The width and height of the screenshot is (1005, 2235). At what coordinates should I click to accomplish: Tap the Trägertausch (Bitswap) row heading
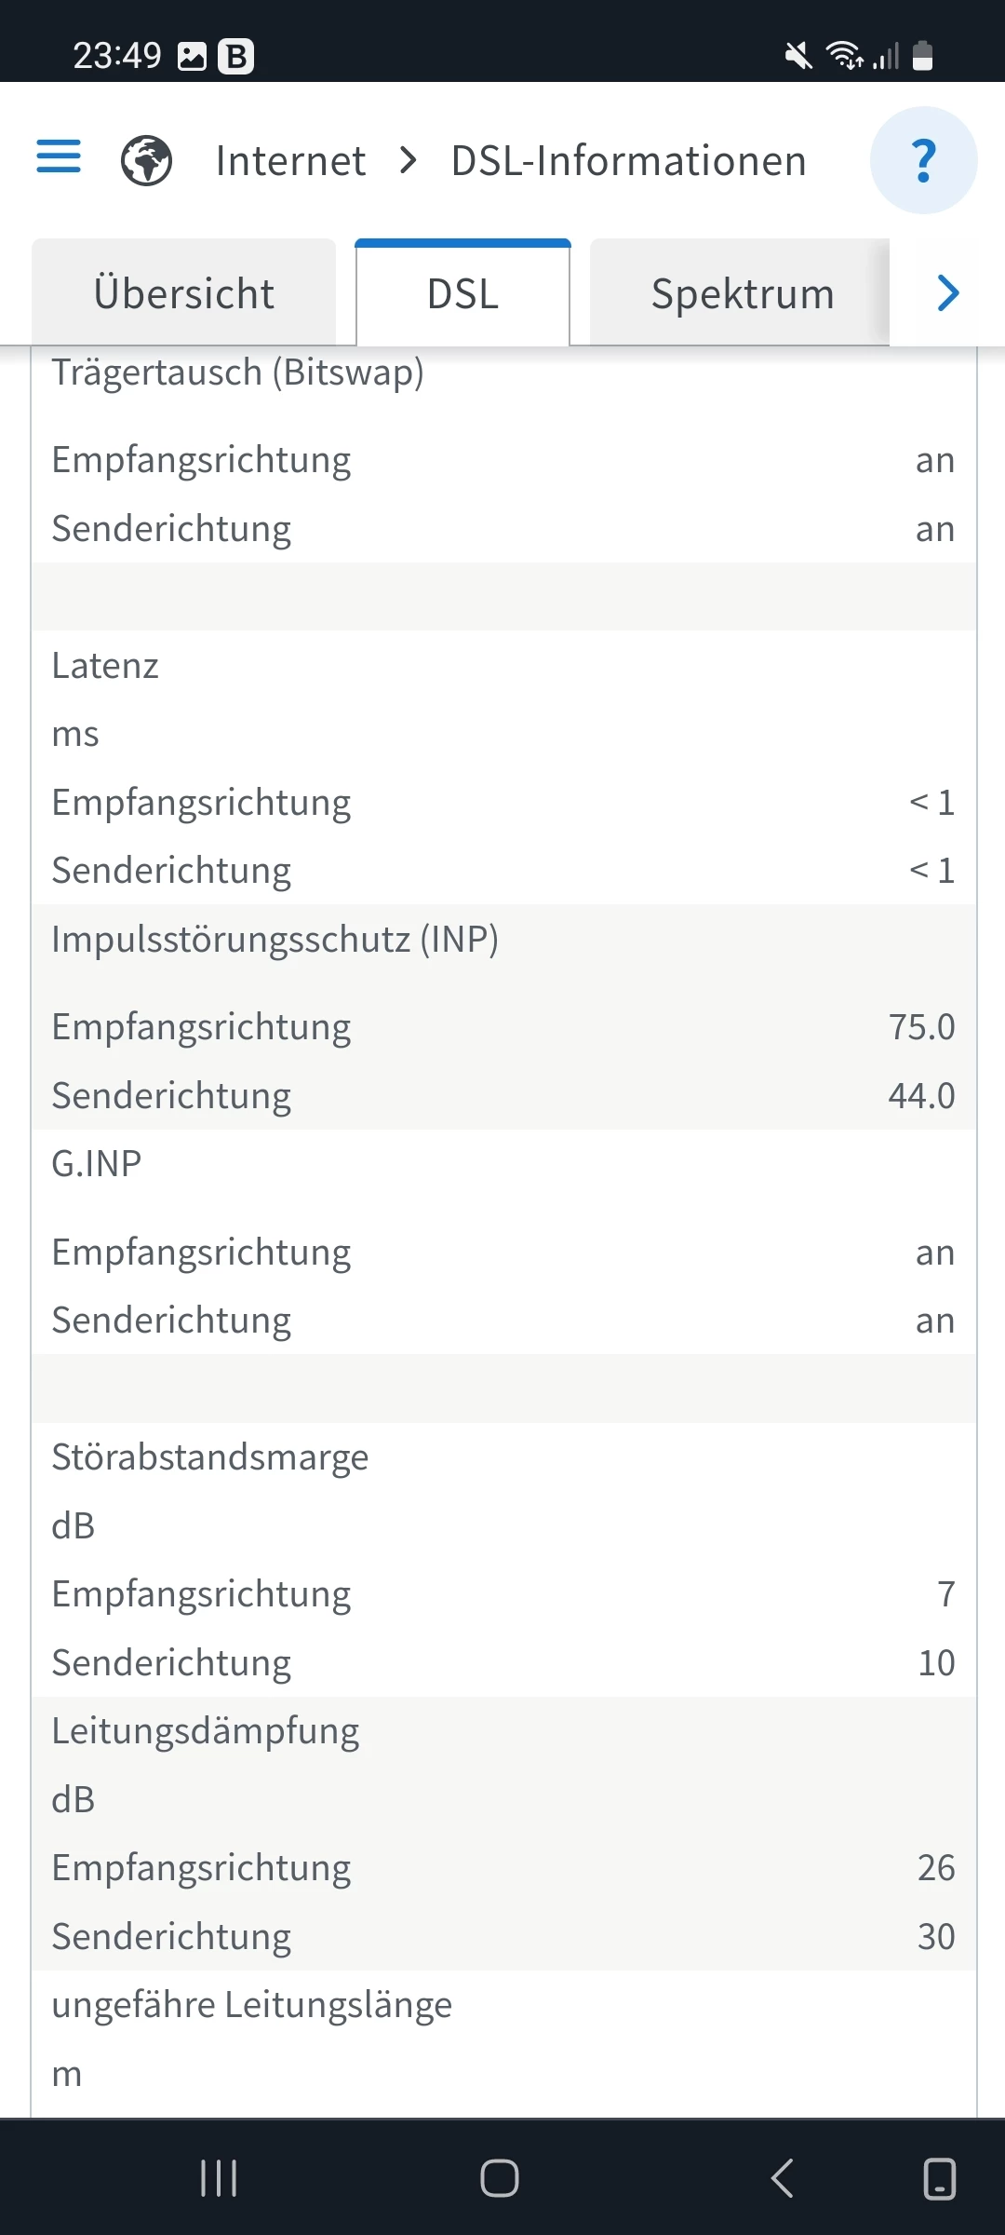[x=237, y=372]
